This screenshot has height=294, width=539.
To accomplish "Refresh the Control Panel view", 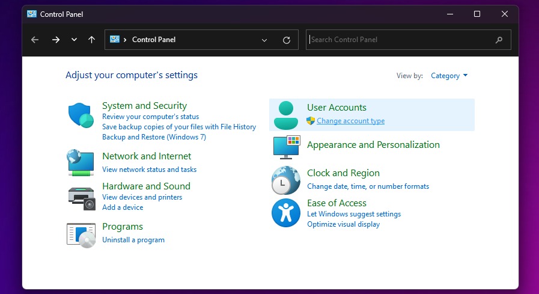I will click(x=287, y=40).
